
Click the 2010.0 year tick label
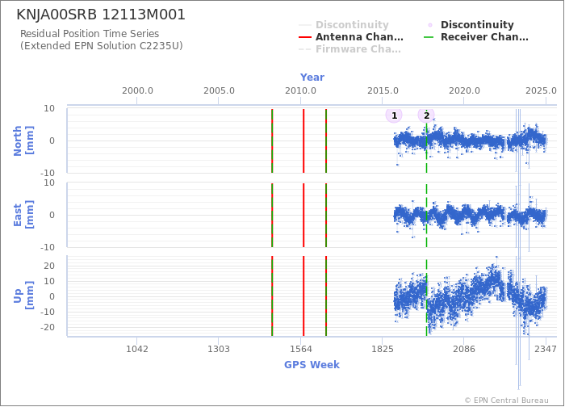[x=300, y=90]
